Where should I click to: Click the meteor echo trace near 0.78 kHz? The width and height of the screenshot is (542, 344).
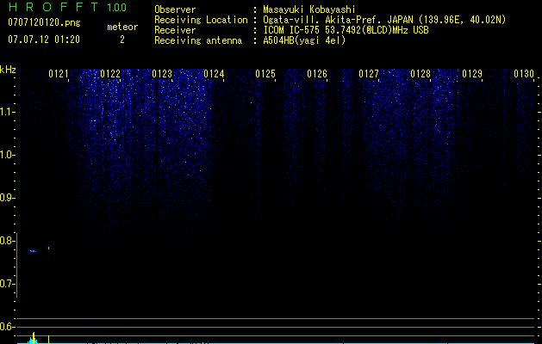coord(32,251)
